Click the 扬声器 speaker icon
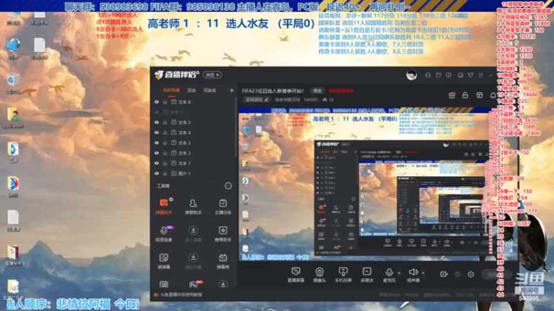The width and height of the screenshot is (554, 311). pos(413,272)
